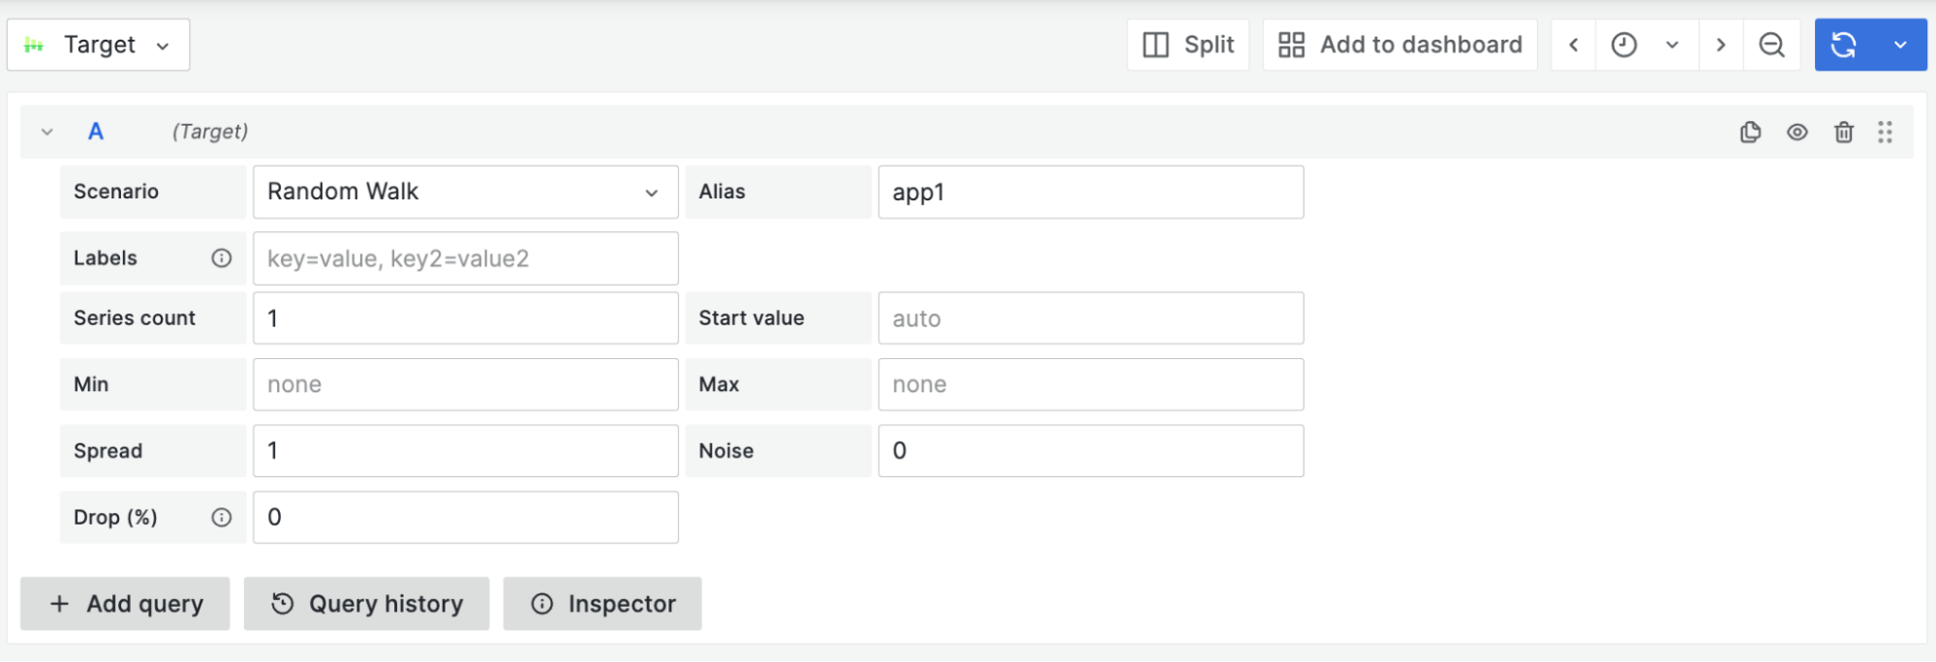Image resolution: width=1936 pixels, height=662 pixels.
Task: Shift time range backward with left arrow
Action: click(x=1574, y=45)
